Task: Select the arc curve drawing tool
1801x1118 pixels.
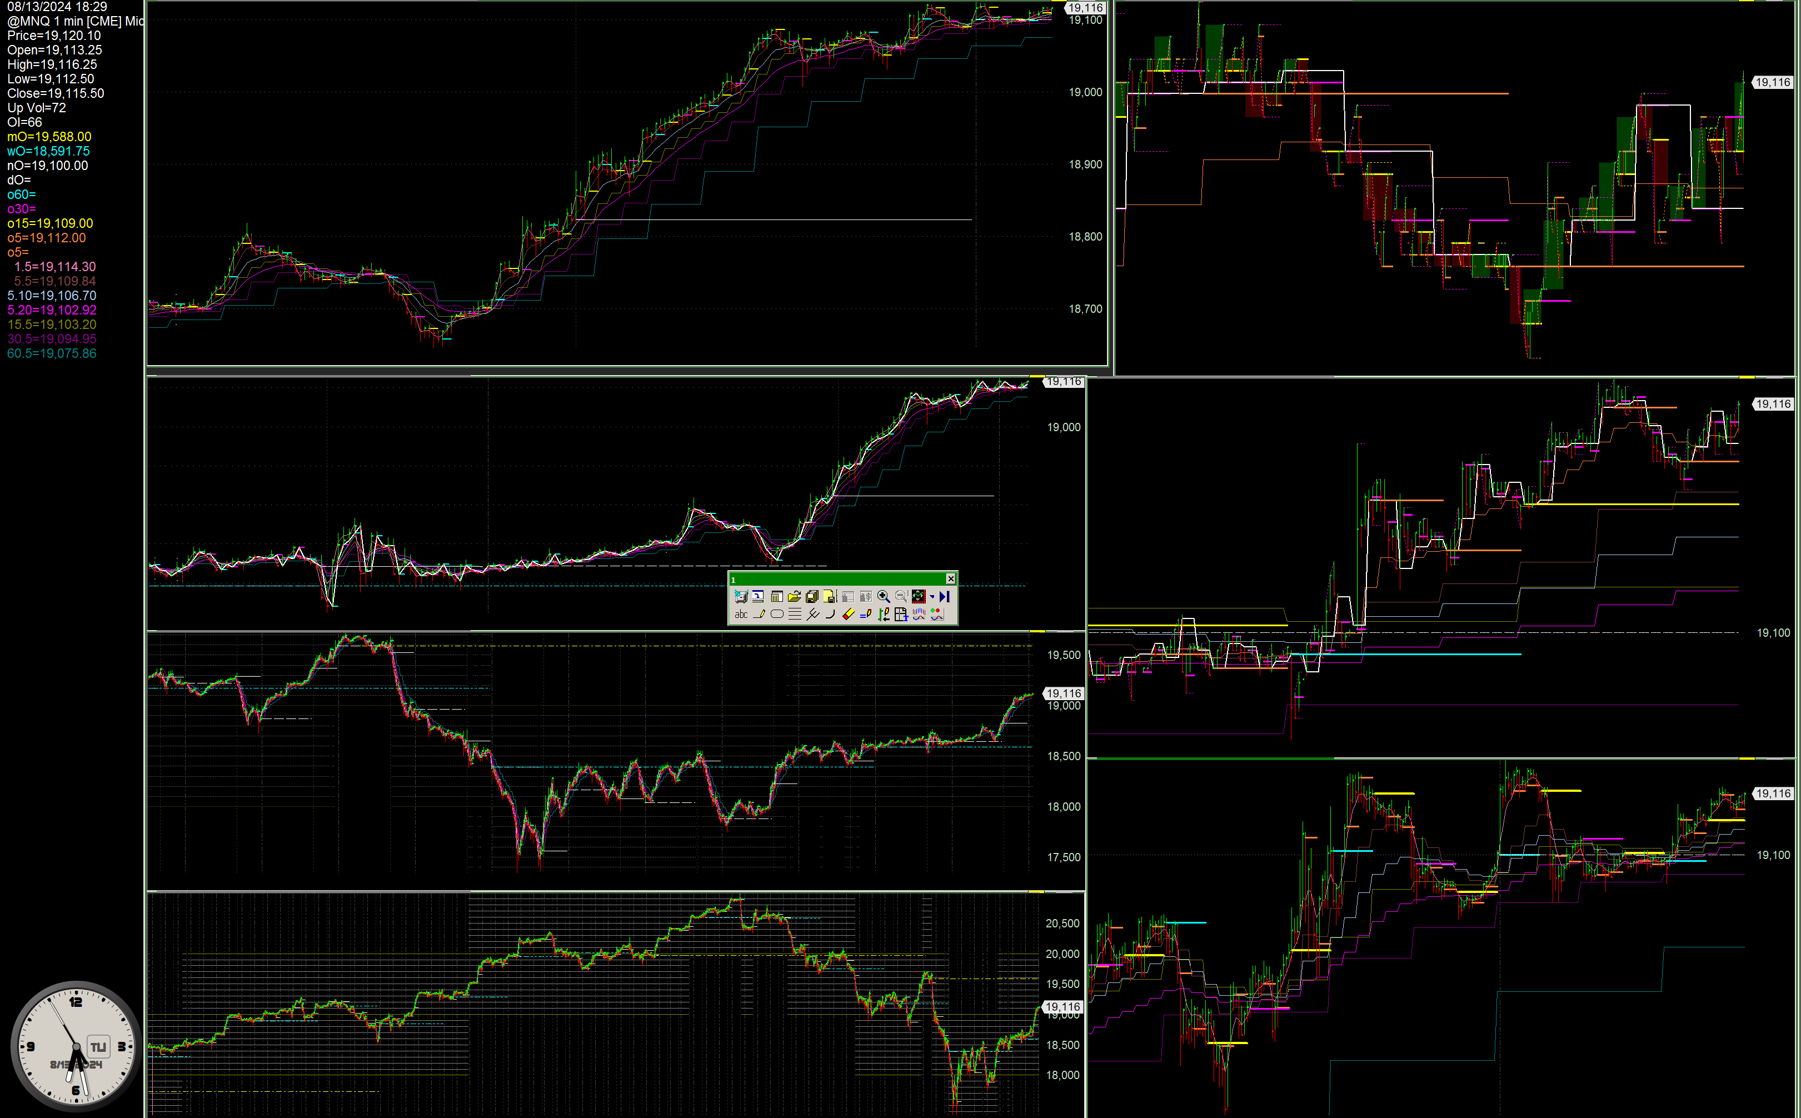Action: tap(830, 613)
